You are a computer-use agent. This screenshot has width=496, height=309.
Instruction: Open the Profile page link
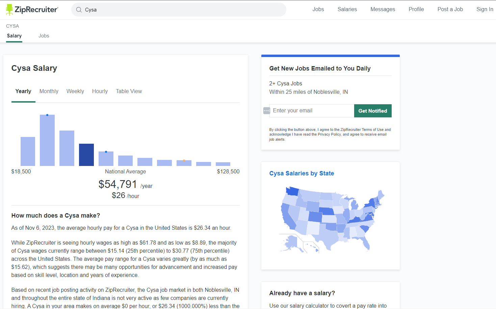point(416,9)
